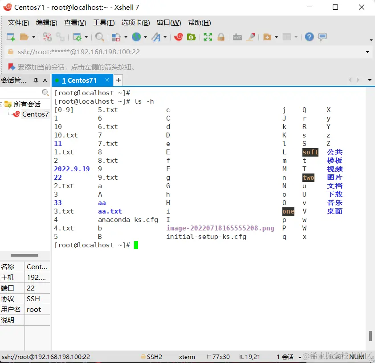Select Centos7 session in tree
The image size is (375, 363).
point(35,114)
